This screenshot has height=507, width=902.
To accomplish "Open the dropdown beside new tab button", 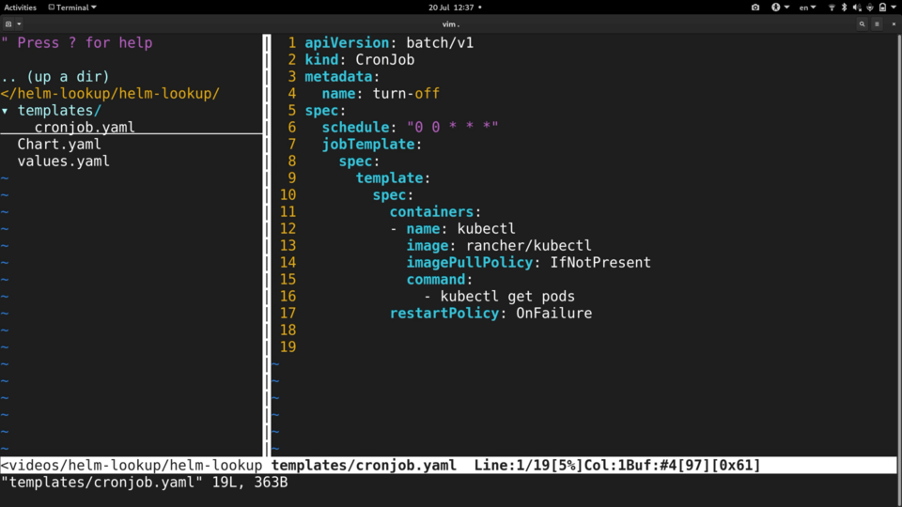I will click(20, 24).
